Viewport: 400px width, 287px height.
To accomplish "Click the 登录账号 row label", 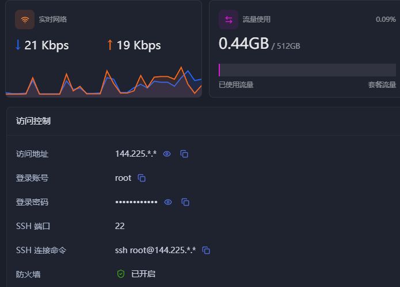I will 32,178.
